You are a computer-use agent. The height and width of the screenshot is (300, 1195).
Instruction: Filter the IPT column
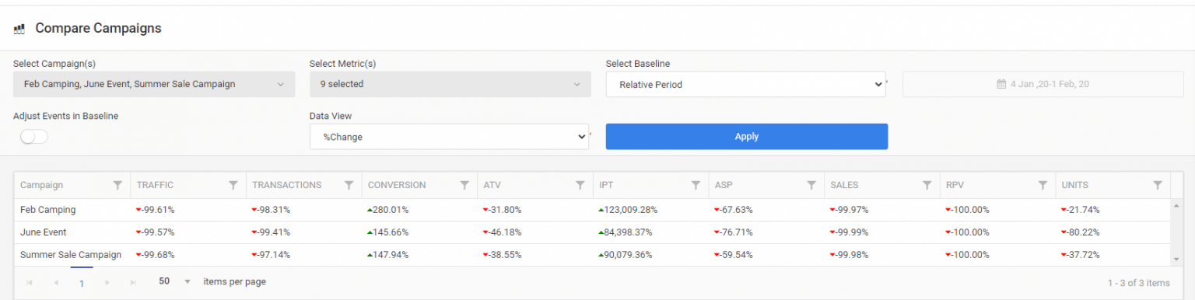coord(696,185)
